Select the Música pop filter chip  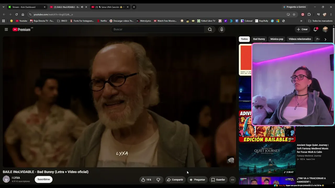pyautogui.click(x=277, y=39)
